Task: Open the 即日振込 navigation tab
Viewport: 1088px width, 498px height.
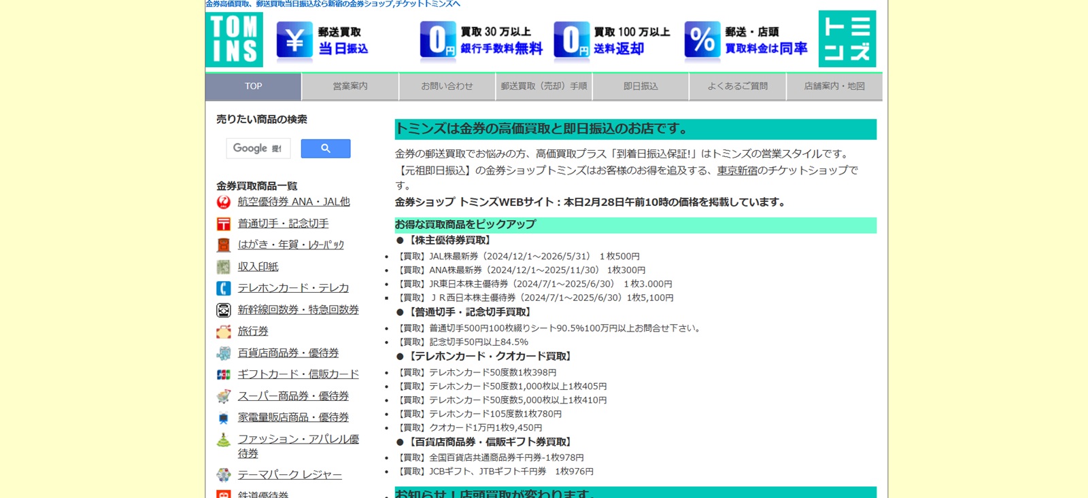Action: [641, 86]
